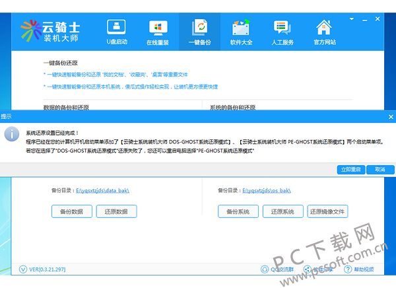Open the data_bak backup directory link
Screen dimensions: 396x288
102,190
